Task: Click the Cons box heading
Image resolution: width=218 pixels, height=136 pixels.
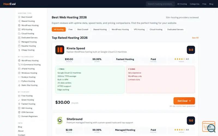Action: [x=132, y=69]
